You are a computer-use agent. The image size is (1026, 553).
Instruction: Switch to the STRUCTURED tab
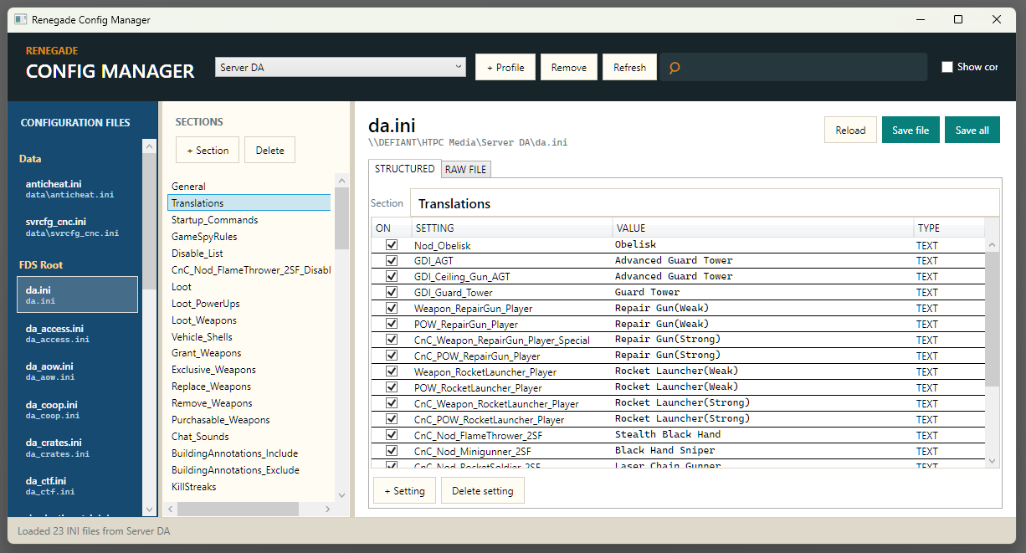pyautogui.click(x=405, y=169)
